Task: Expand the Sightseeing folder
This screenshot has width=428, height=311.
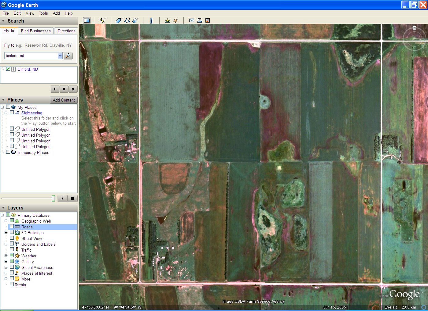Action: pos(6,113)
